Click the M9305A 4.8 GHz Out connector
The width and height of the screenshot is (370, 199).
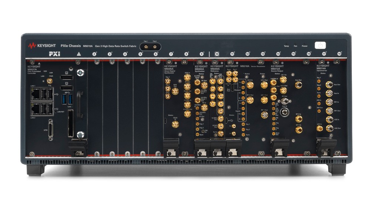tap(187, 114)
